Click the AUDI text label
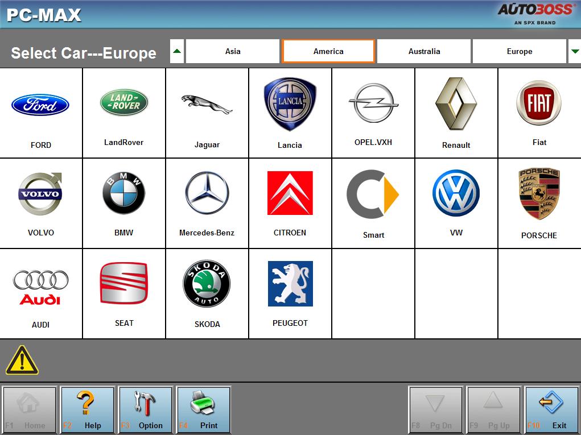581x435 pixels. (40, 325)
